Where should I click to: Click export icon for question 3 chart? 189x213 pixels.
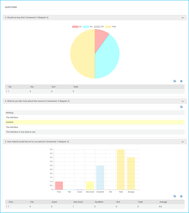(175, 81)
